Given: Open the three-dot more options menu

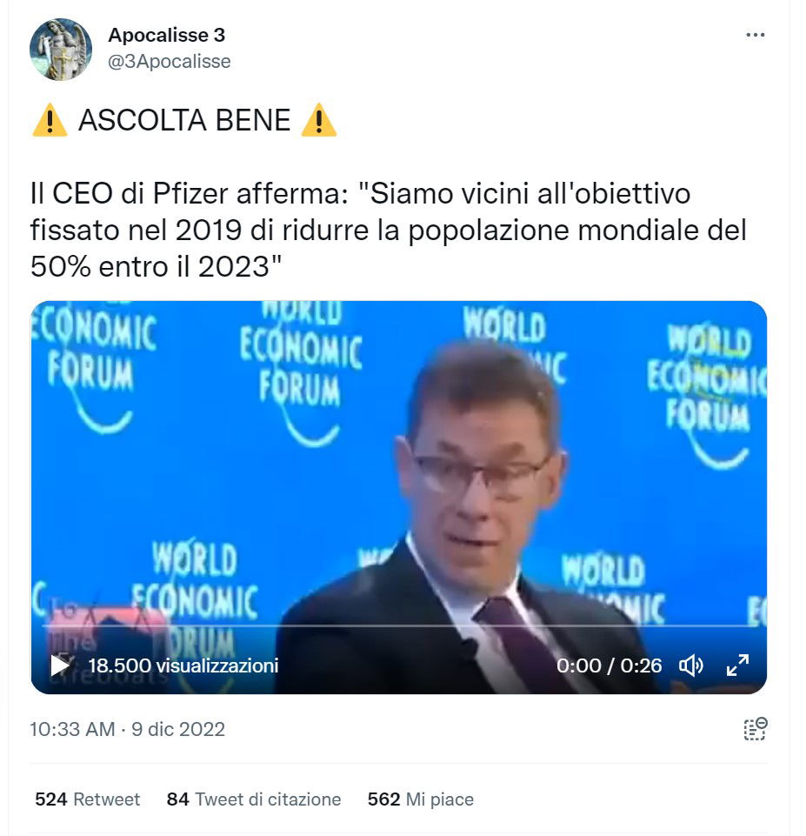Looking at the screenshot, I should [755, 35].
